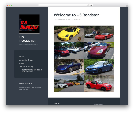Click the red close window dot
134x113 pixels.
(x=8, y=5)
